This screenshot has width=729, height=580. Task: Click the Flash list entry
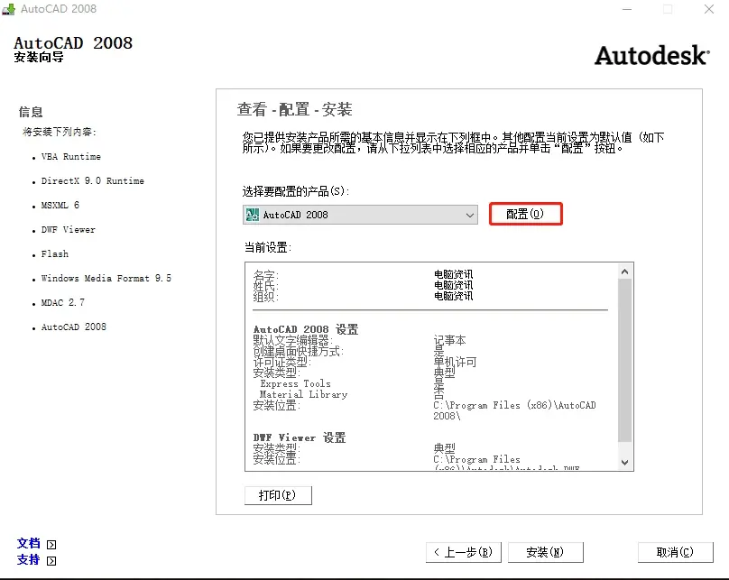[54, 253]
